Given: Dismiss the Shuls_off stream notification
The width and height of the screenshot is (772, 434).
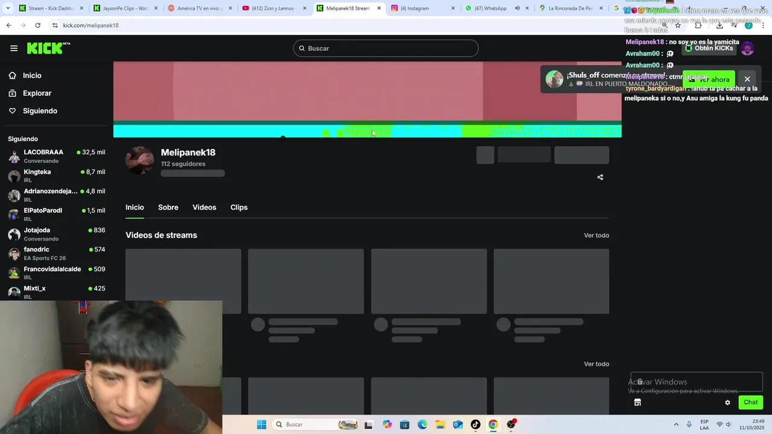Looking at the screenshot, I should [x=747, y=79].
